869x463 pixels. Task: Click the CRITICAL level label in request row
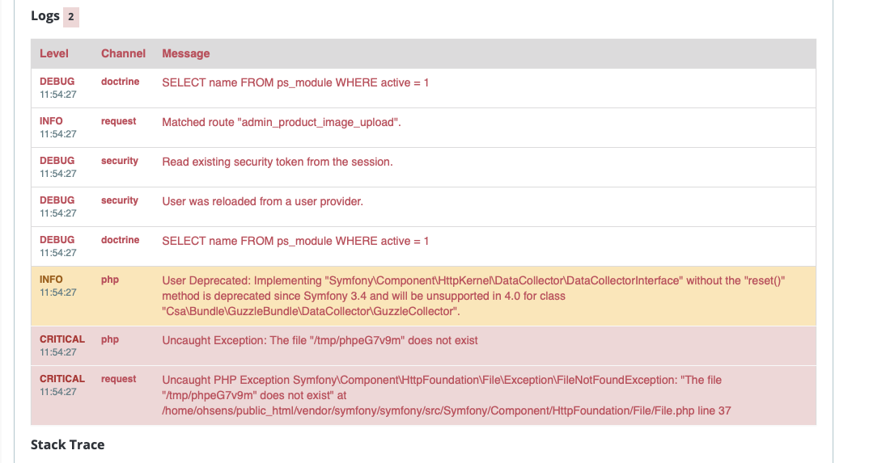[x=62, y=379]
